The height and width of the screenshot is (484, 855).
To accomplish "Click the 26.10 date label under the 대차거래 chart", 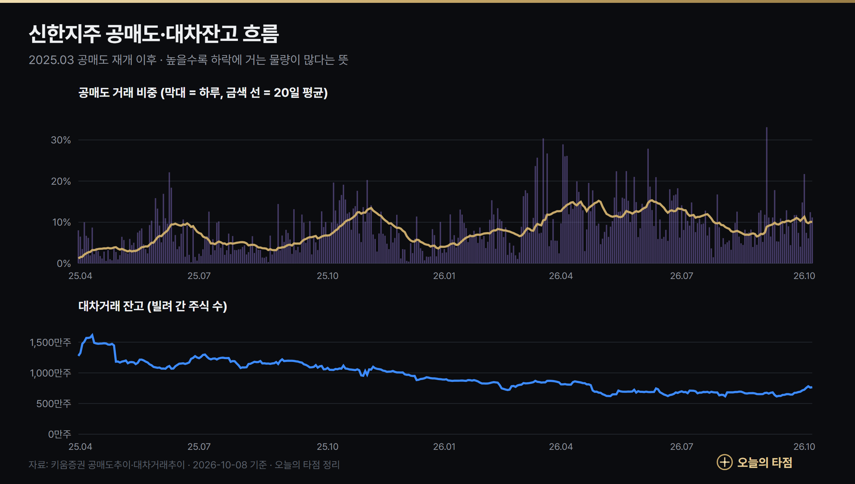I will pos(804,447).
